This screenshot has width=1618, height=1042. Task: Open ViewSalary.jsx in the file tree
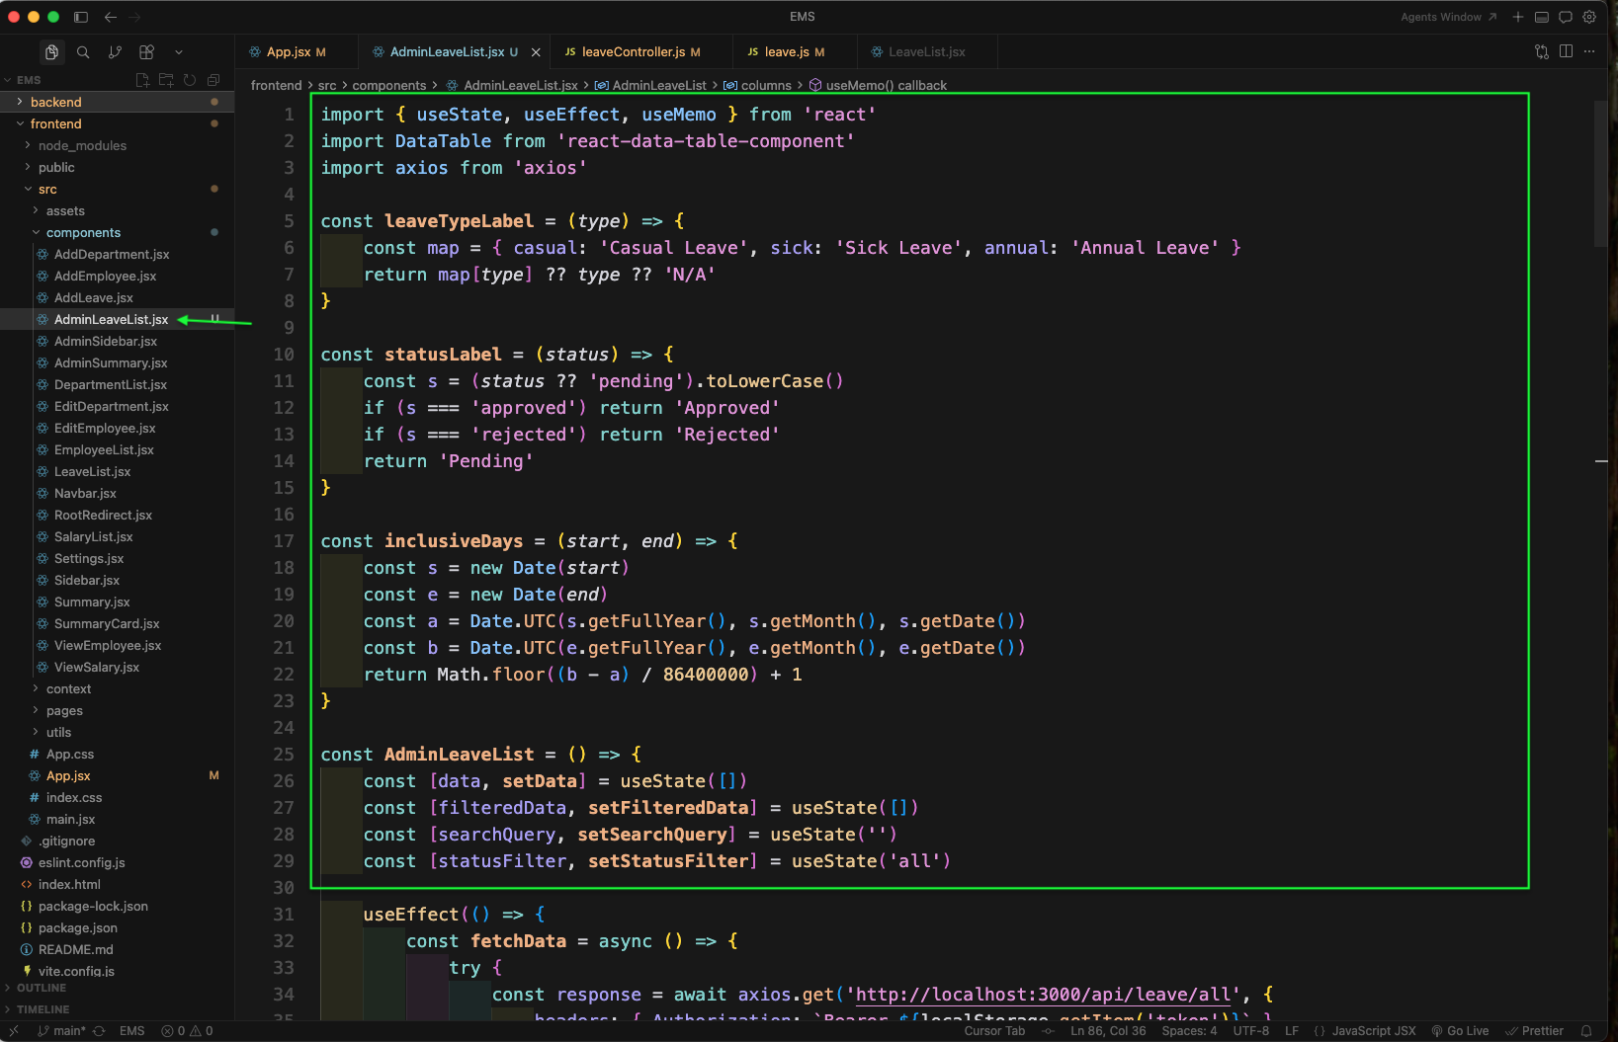pyautogui.click(x=117, y=667)
